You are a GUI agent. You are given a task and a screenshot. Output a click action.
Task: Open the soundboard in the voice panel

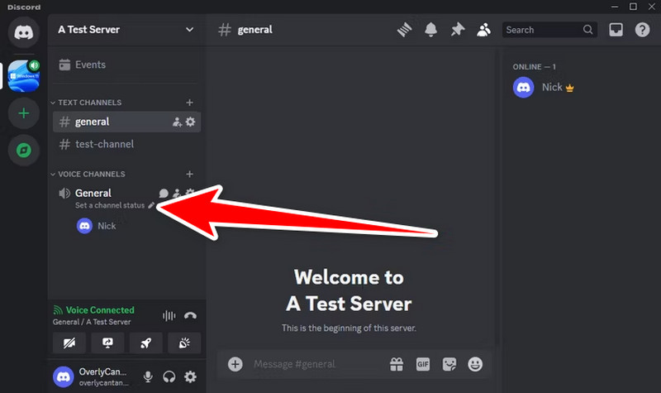coord(184,343)
